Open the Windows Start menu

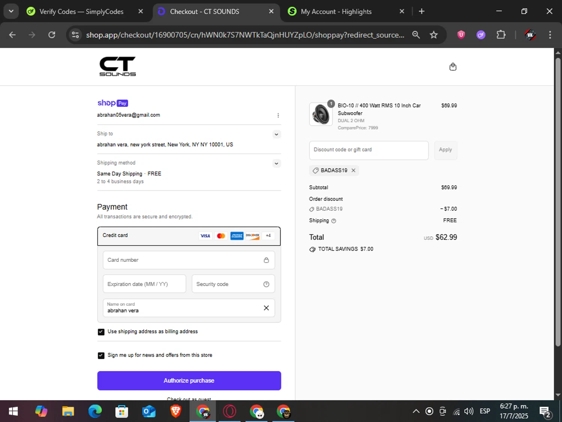(x=13, y=411)
